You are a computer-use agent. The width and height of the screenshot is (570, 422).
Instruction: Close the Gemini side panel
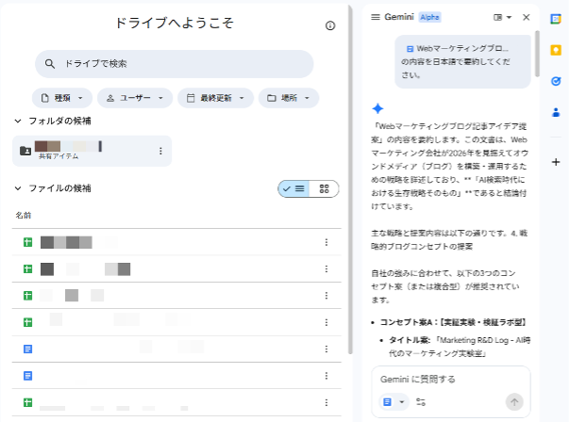(526, 17)
